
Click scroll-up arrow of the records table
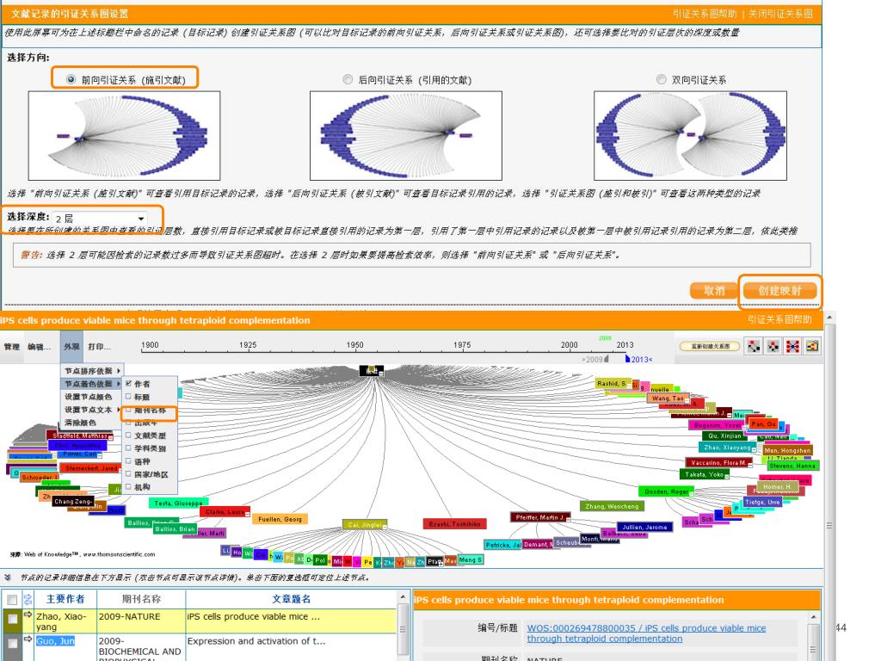(x=403, y=597)
